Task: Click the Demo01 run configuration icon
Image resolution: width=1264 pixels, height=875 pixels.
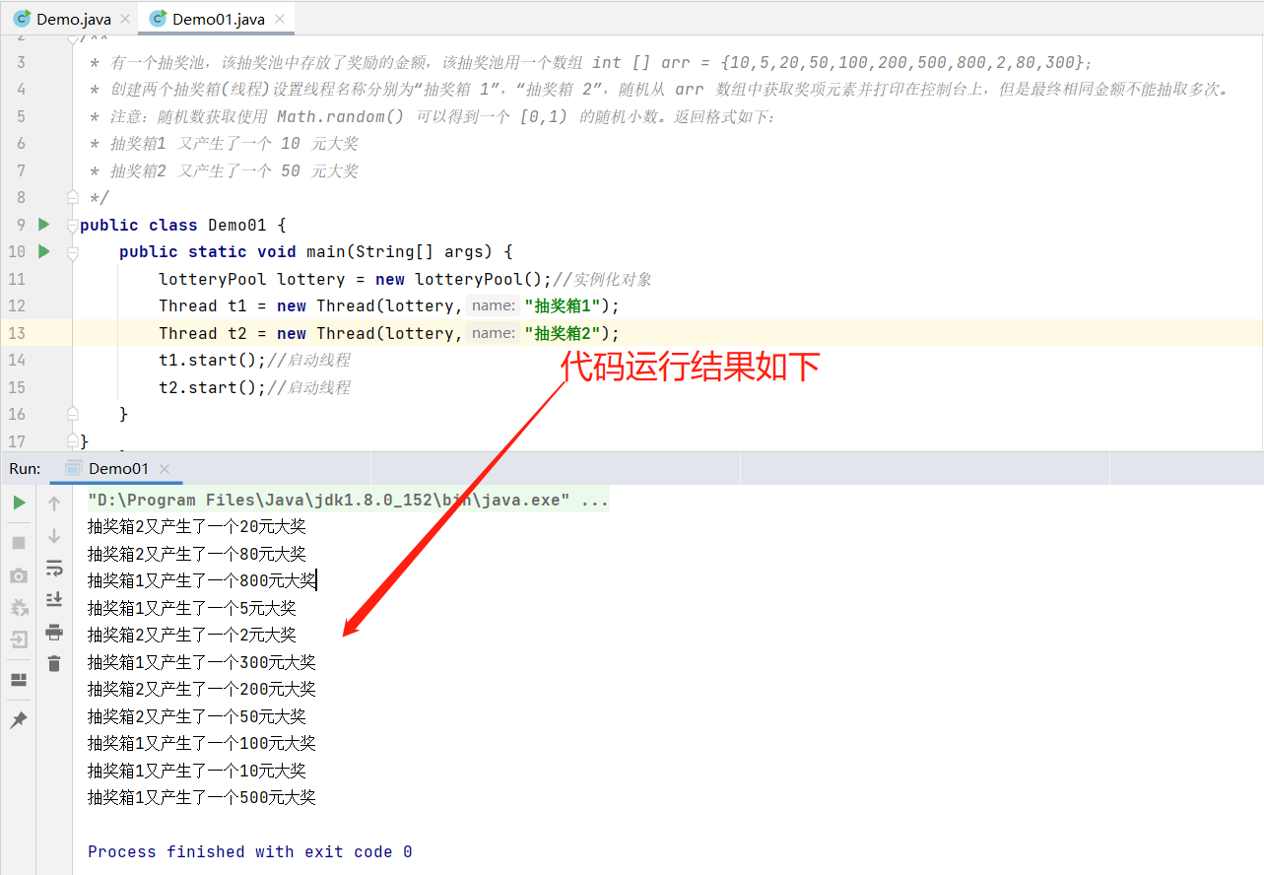Action: [x=73, y=469]
